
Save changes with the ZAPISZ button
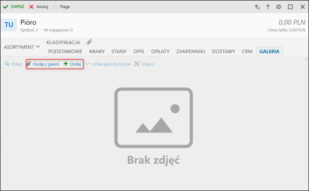[14, 7]
